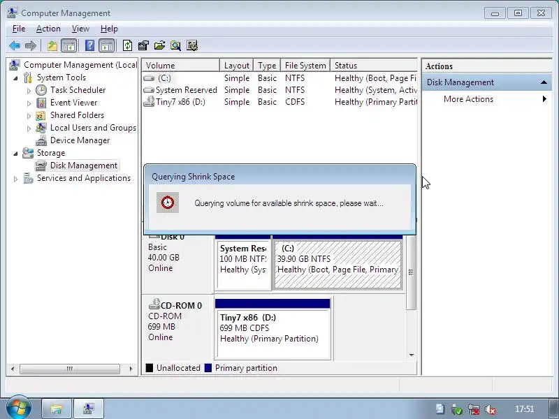The width and height of the screenshot is (559, 419).
Task: Click the (C:) volume row icon
Action: tap(149, 78)
